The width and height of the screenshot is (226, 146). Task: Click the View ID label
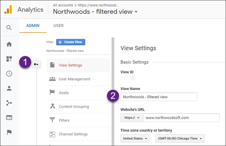coord(127,72)
